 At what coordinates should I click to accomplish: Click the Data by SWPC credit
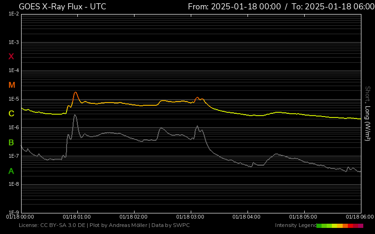(x=171, y=225)
